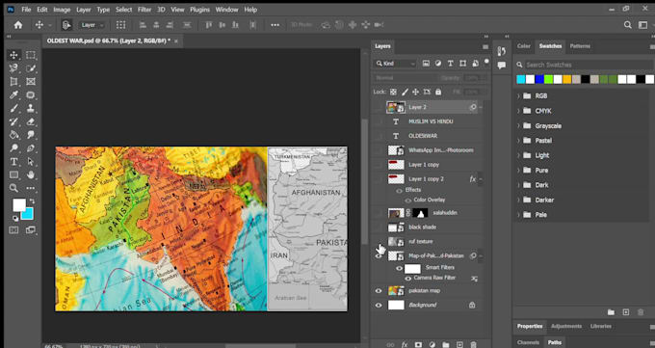Create a new layer group folder icon
This screenshot has height=348, width=655.
coord(446,345)
